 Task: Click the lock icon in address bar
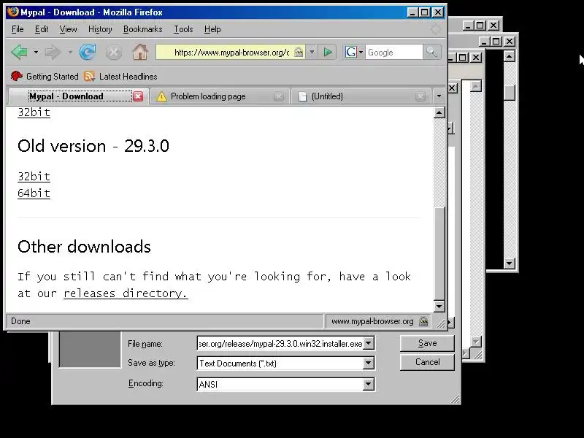299,52
